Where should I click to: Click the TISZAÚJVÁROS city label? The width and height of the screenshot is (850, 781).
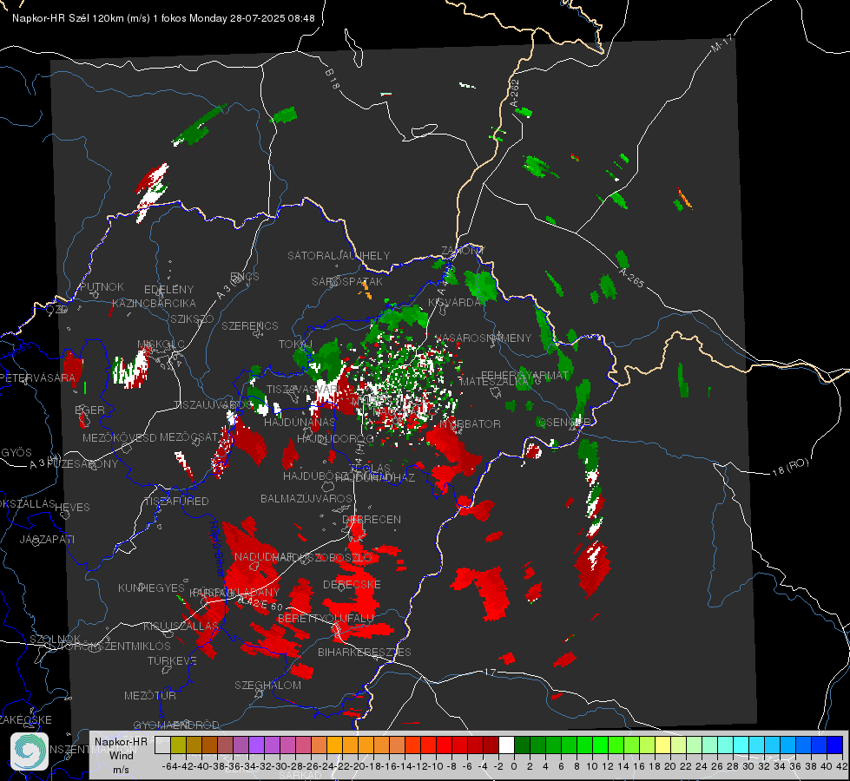click(213, 405)
